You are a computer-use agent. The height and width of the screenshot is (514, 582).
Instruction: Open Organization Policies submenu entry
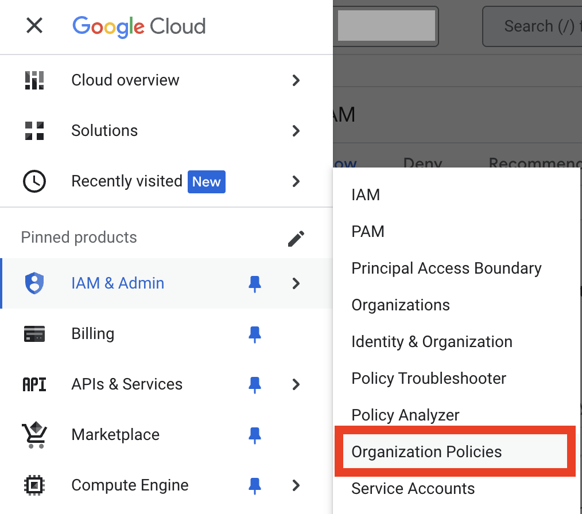tap(455, 451)
